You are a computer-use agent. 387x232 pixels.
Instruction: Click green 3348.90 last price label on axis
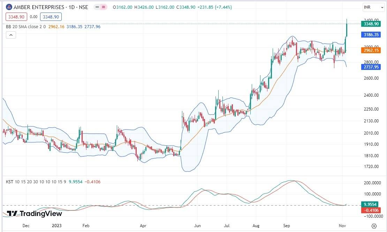(371, 24)
